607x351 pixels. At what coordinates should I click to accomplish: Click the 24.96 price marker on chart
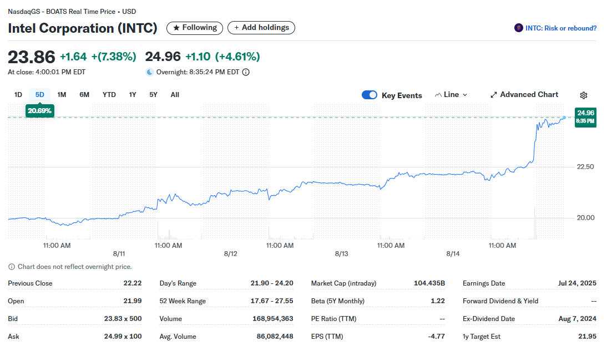pyautogui.click(x=585, y=117)
